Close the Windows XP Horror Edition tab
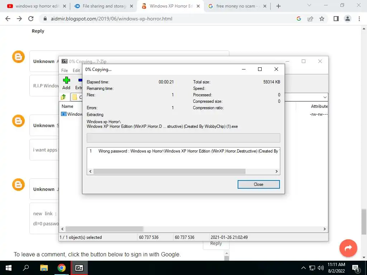Viewport: 367px width, 275px height. pyautogui.click(x=198, y=6)
